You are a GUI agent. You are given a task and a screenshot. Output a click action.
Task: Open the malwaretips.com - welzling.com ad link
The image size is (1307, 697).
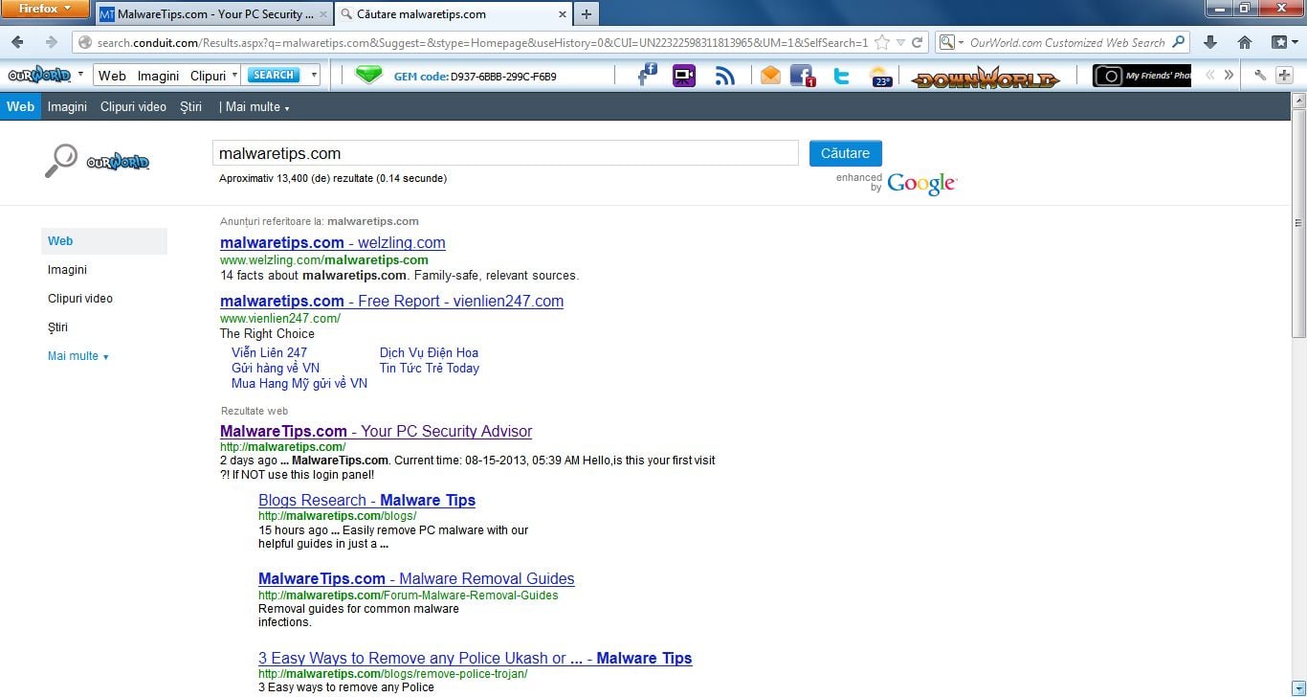(x=333, y=243)
